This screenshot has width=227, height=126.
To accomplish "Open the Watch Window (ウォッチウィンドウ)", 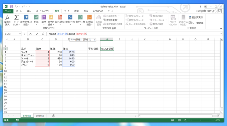I will pos(173,20).
